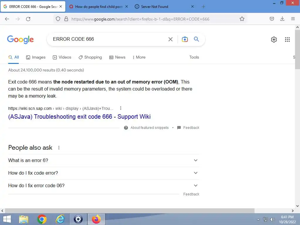Screen dimensions: 300x225
Task: Click the scroll-right arrow at page bottom
Action: click(293, 211)
